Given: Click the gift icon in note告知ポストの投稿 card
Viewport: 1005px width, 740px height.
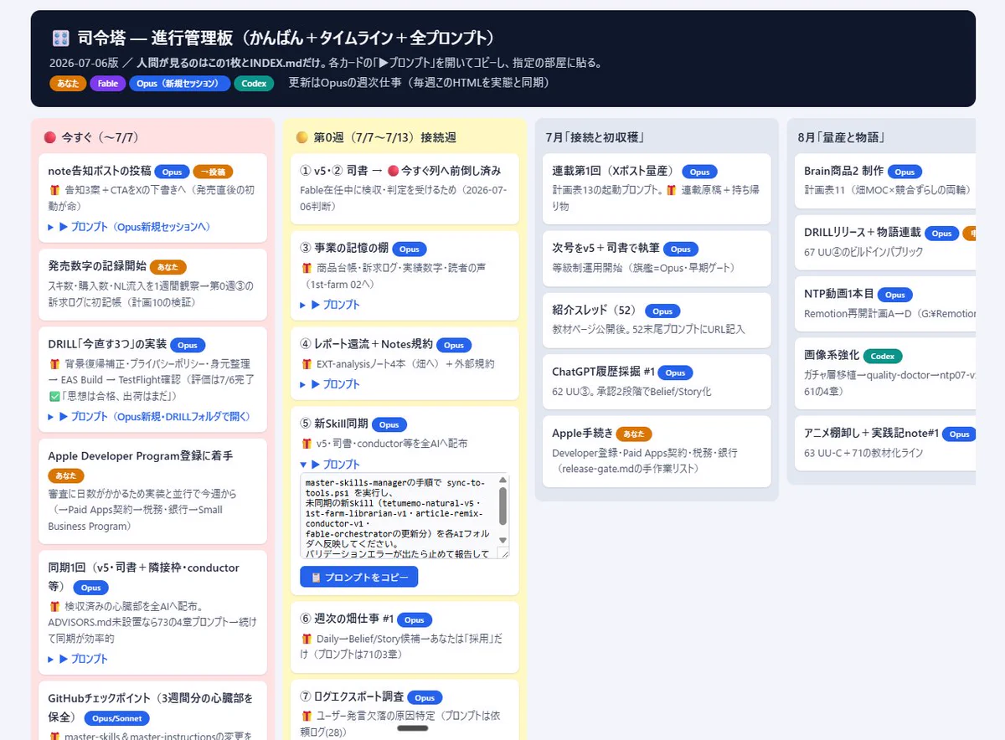Looking at the screenshot, I should click(x=54, y=190).
